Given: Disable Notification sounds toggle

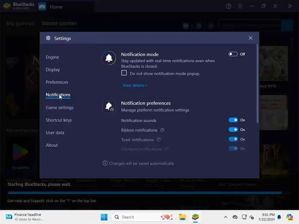Looking at the screenshot, I should pos(233,120).
